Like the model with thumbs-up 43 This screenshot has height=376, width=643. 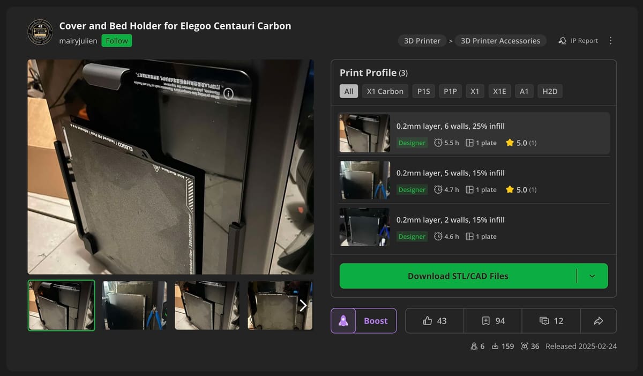(435, 321)
